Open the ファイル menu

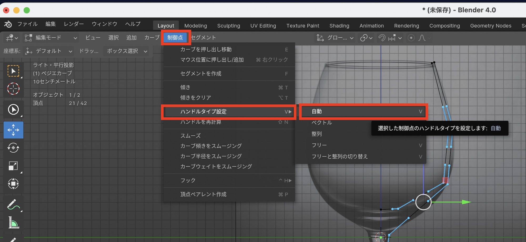[27, 24]
